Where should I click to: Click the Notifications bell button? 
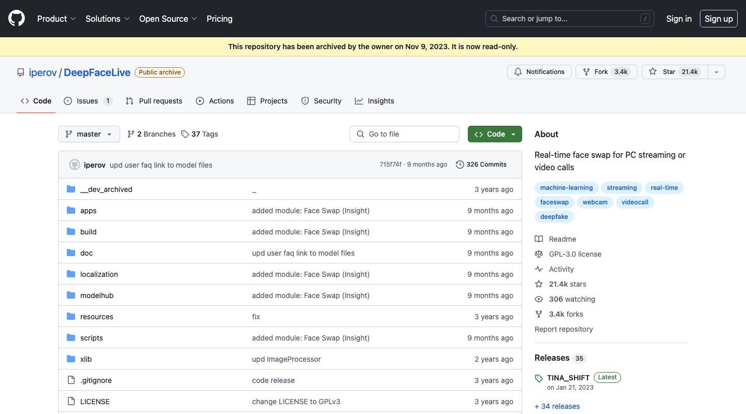coord(539,72)
